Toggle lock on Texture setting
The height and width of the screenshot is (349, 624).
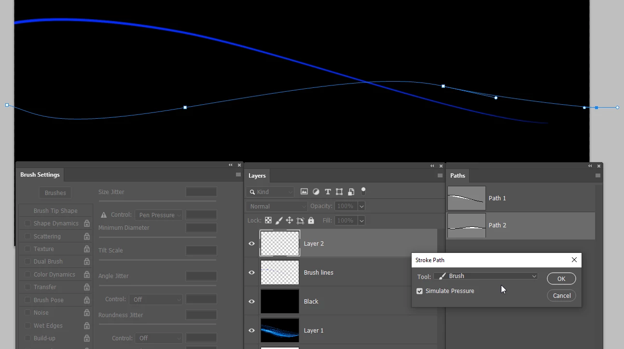tap(87, 249)
